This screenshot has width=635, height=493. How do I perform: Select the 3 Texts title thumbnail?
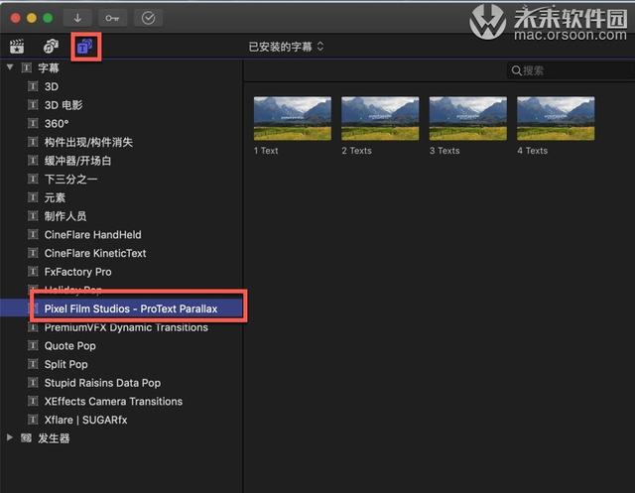pyautogui.click(x=468, y=118)
